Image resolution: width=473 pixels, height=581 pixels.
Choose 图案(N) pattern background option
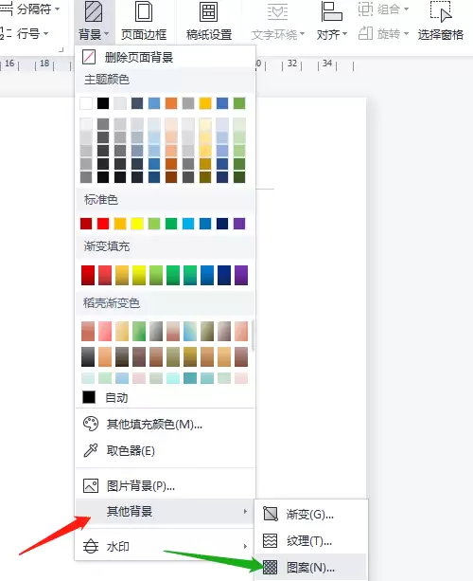(x=310, y=568)
